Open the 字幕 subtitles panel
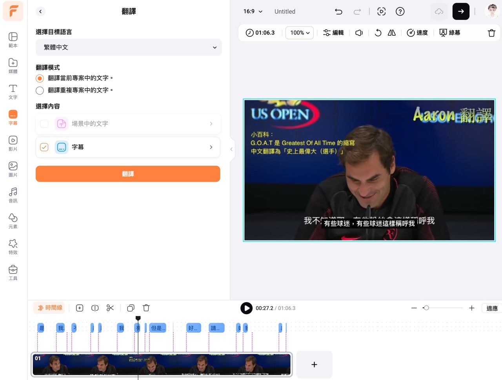Image resolution: width=502 pixels, height=380 pixels. pos(13,118)
